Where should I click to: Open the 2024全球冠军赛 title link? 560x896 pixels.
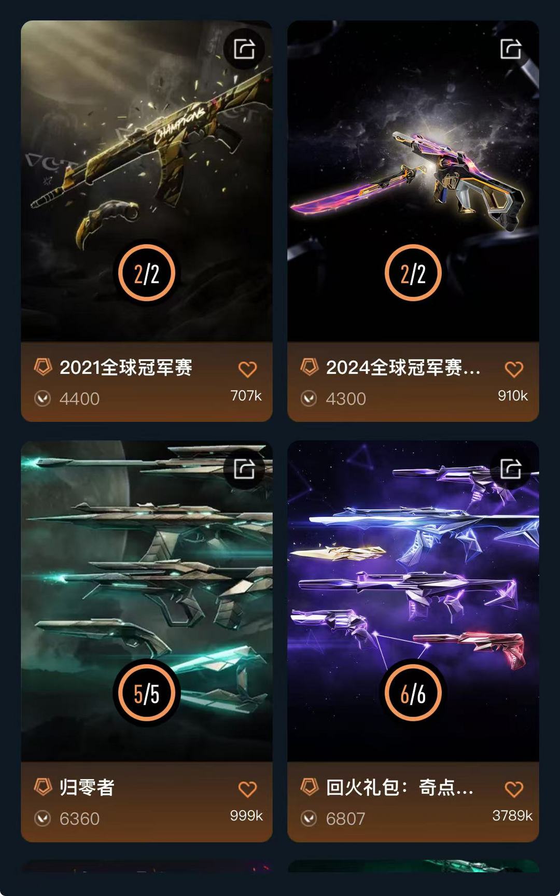pos(403,367)
